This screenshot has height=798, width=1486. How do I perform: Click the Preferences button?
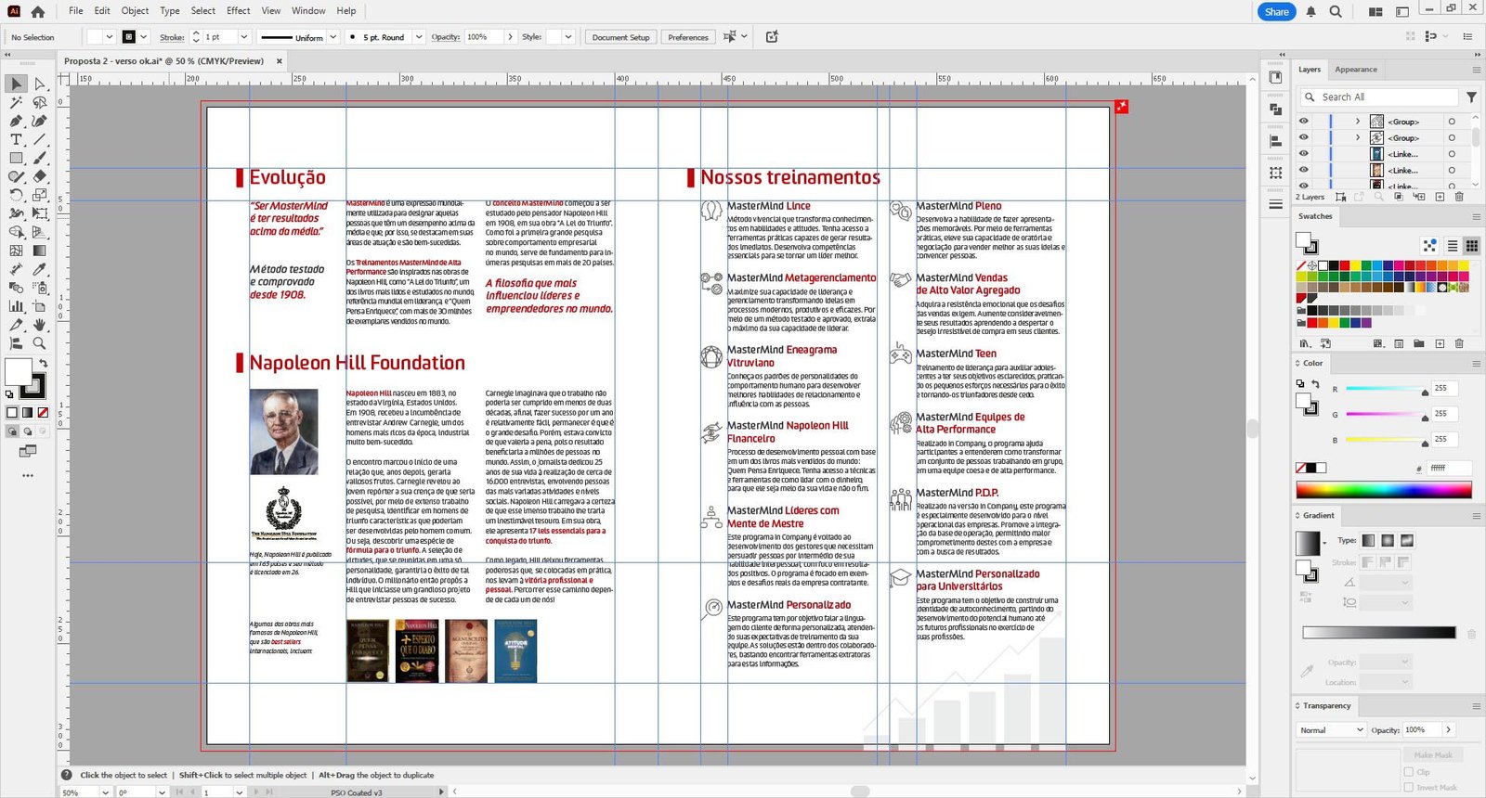click(688, 37)
